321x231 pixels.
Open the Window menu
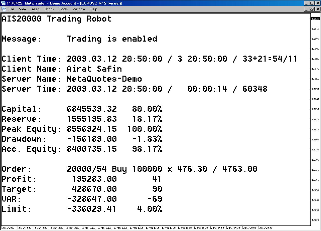(79, 9)
